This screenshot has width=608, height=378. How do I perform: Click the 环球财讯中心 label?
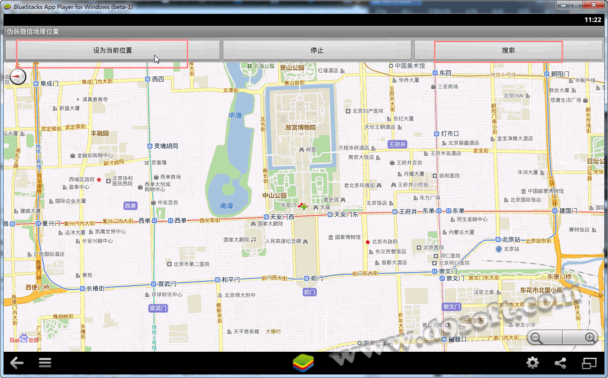pos(167,295)
